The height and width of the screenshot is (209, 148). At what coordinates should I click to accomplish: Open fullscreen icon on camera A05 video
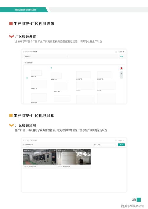pos(89,150)
